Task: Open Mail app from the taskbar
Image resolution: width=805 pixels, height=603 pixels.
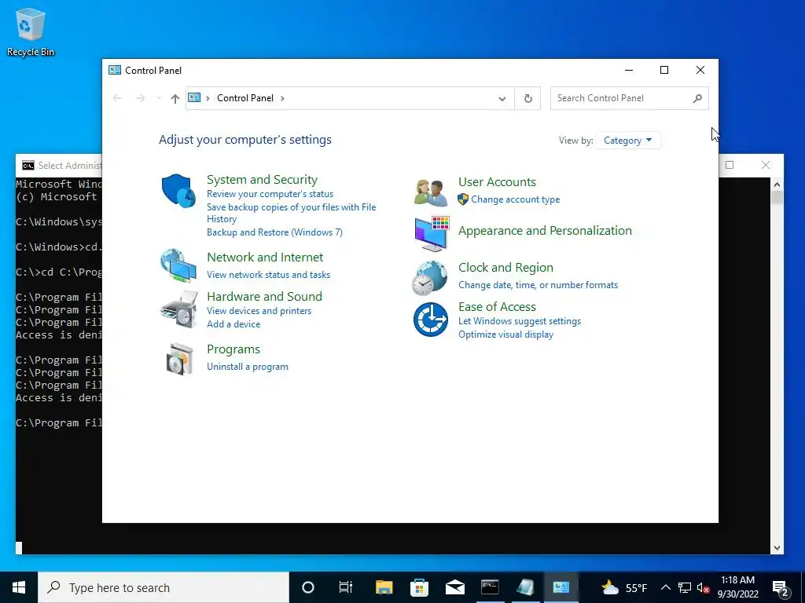Action: (455, 587)
